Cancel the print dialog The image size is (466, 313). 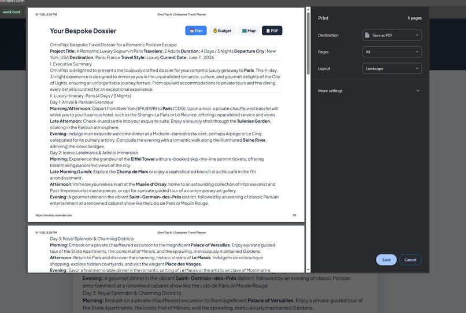click(410, 260)
